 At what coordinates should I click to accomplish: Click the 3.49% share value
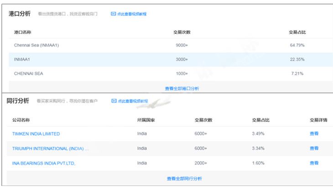coord(258,134)
